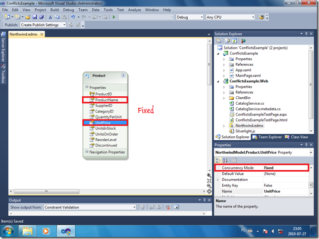The image size is (319, 239).
Task: Collapse the Product entity shape
Action: (x=123, y=76)
